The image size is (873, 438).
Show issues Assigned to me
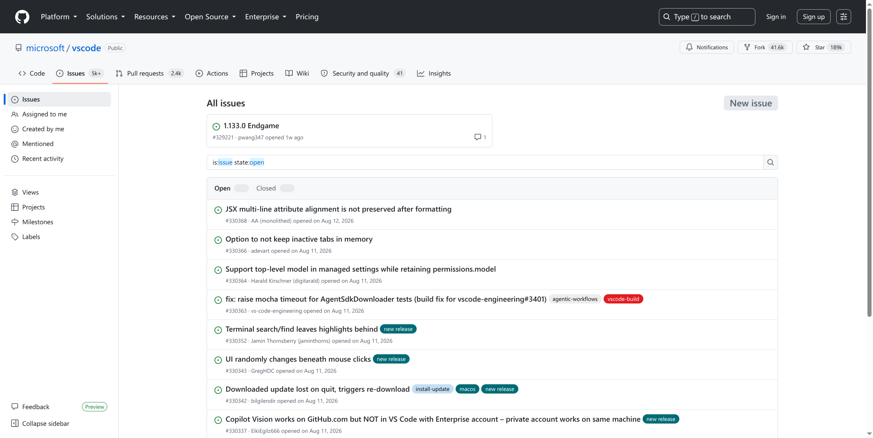point(59,114)
